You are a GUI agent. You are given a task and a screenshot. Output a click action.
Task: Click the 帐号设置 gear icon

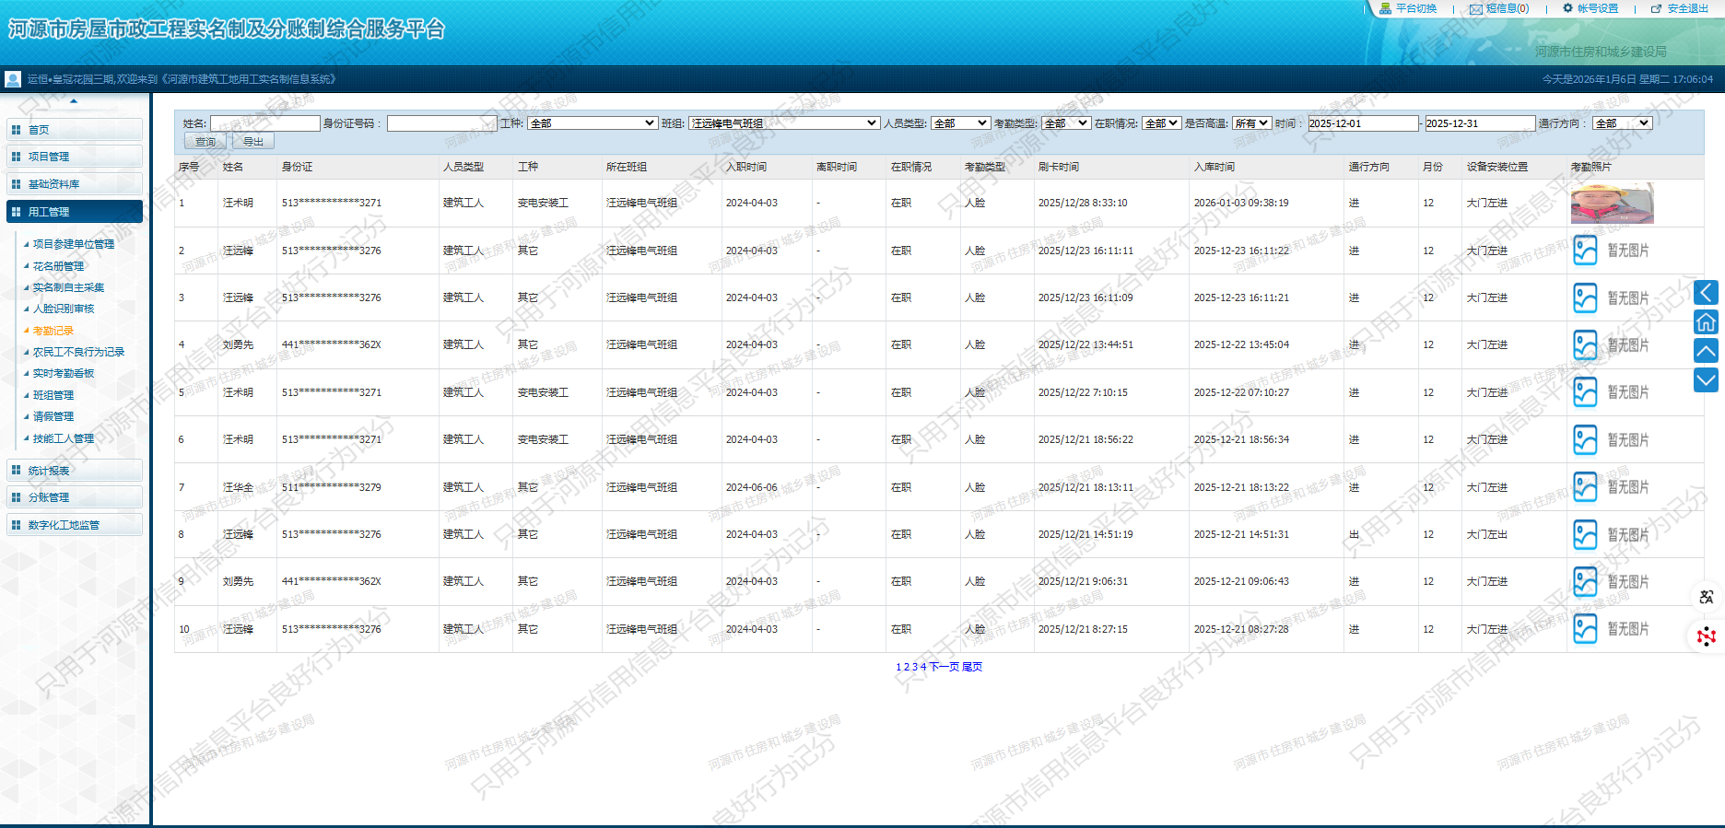[1567, 8]
